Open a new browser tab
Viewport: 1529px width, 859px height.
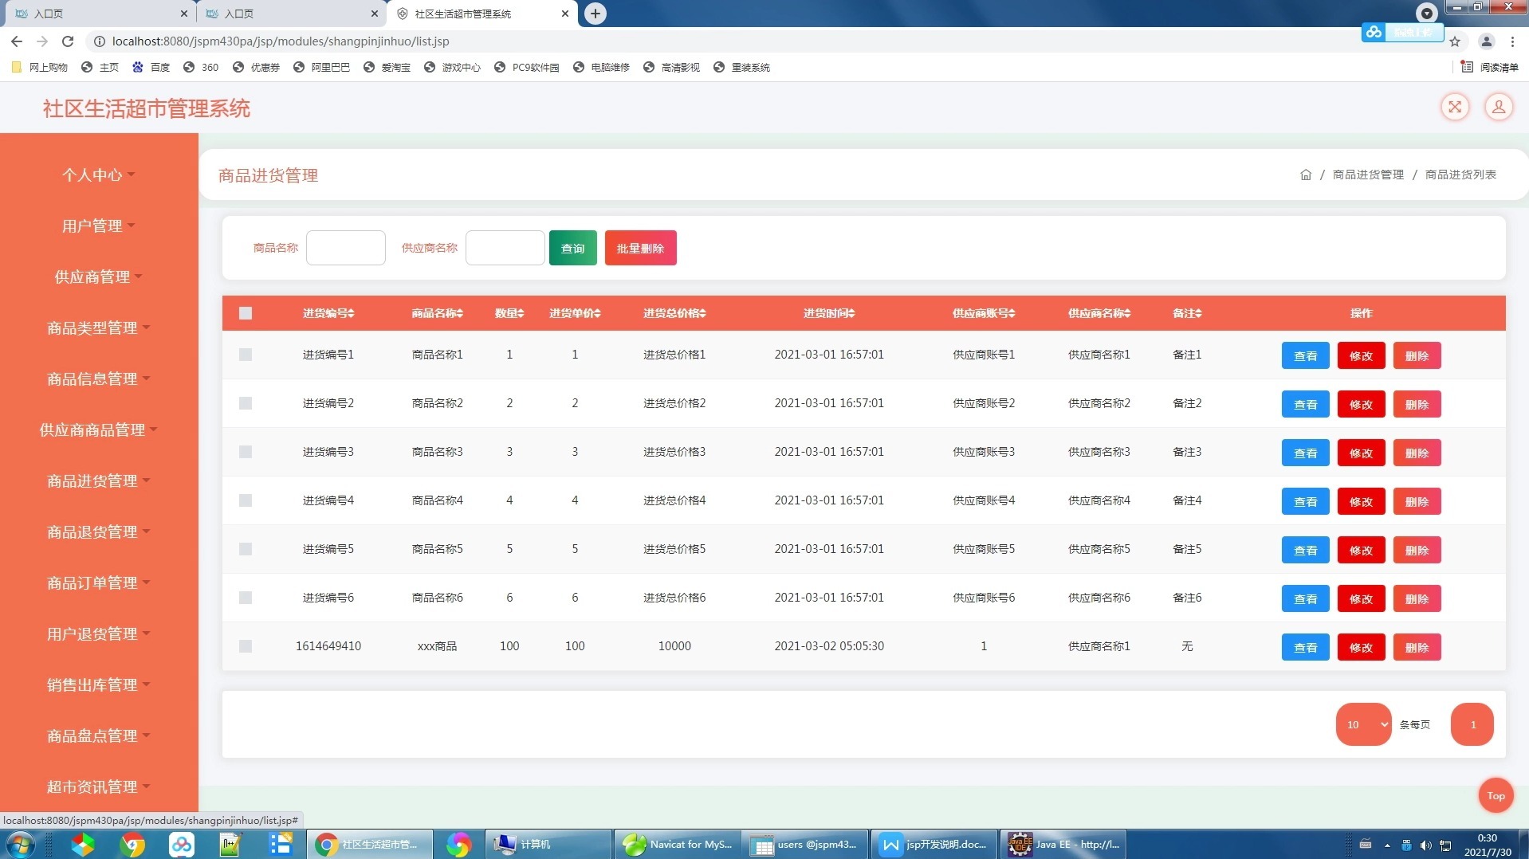click(595, 14)
